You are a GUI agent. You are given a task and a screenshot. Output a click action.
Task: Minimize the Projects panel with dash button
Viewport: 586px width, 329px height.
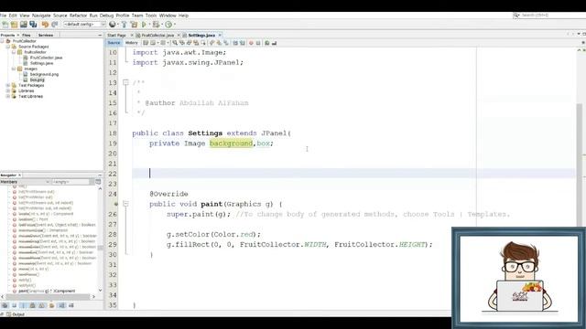pyautogui.click(x=100, y=35)
